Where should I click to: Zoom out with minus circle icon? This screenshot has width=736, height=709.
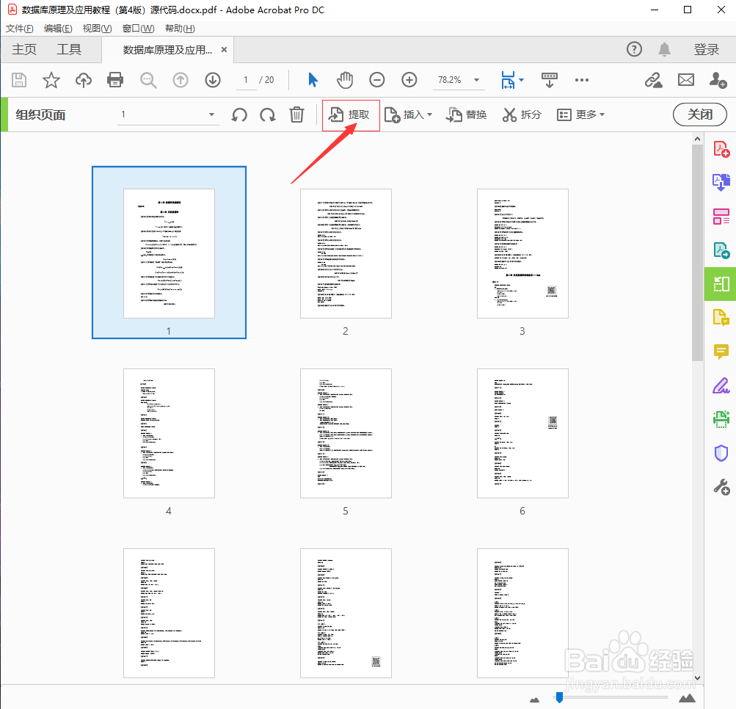[377, 80]
